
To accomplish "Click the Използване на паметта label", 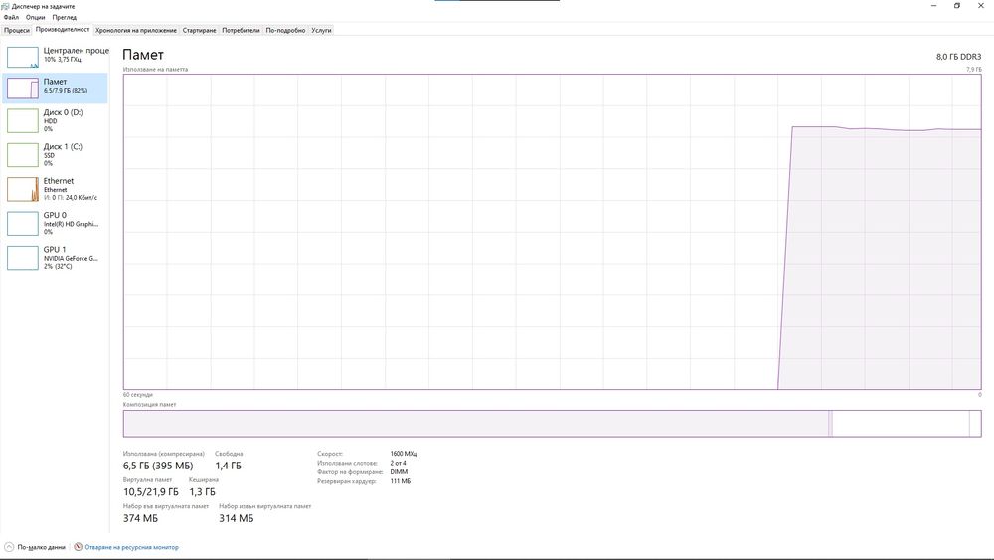I will click(155, 69).
